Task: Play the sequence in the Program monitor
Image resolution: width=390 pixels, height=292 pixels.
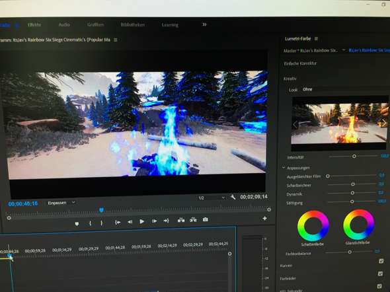Action: tap(141, 221)
